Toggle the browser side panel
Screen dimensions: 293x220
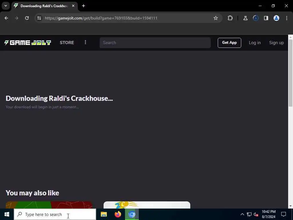point(266,18)
